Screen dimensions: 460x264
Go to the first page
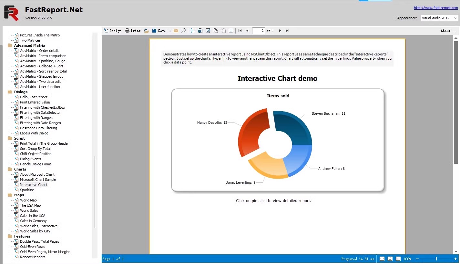coord(240,31)
